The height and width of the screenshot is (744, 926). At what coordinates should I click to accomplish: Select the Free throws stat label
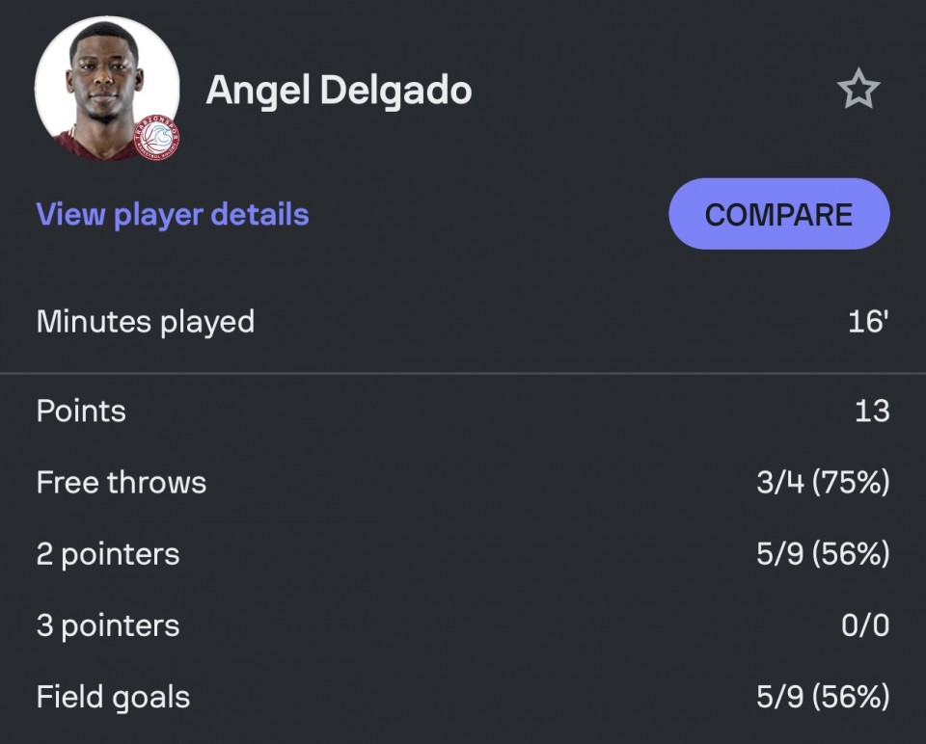click(122, 482)
